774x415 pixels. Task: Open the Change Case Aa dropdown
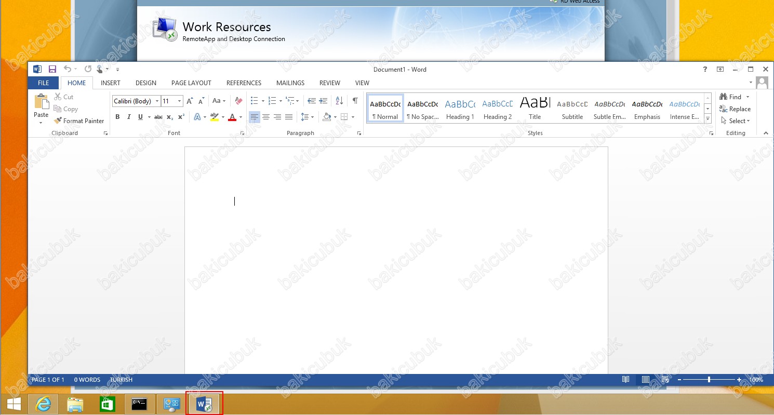coord(219,101)
